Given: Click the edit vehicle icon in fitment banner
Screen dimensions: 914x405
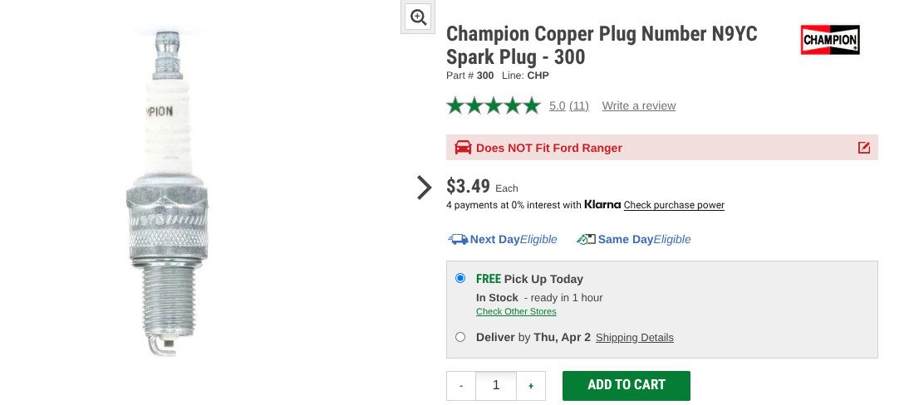Looking at the screenshot, I should (863, 148).
